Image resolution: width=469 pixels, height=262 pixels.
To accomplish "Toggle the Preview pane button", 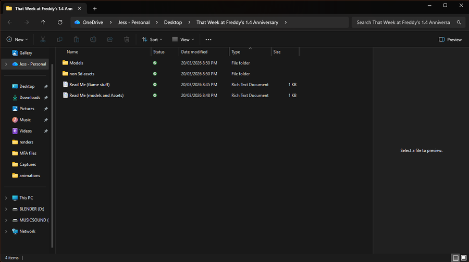I will point(450,40).
